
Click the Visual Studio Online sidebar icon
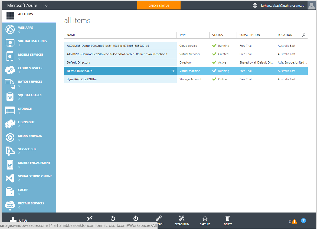pyautogui.click(x=10, y=178)
